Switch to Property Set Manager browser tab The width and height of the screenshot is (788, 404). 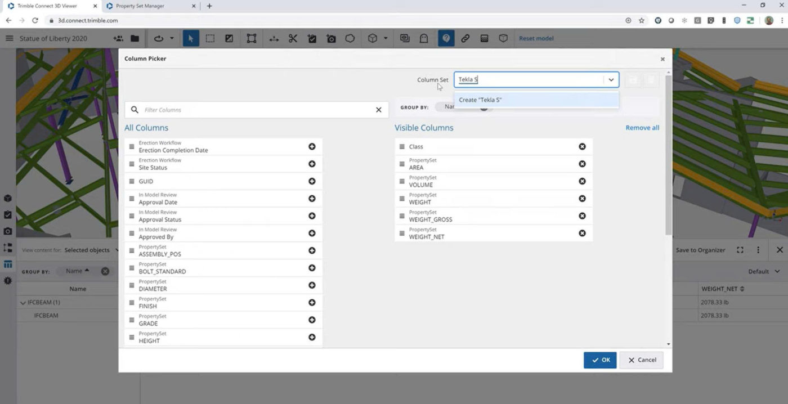pyautogui.click(x=151, y=6)
